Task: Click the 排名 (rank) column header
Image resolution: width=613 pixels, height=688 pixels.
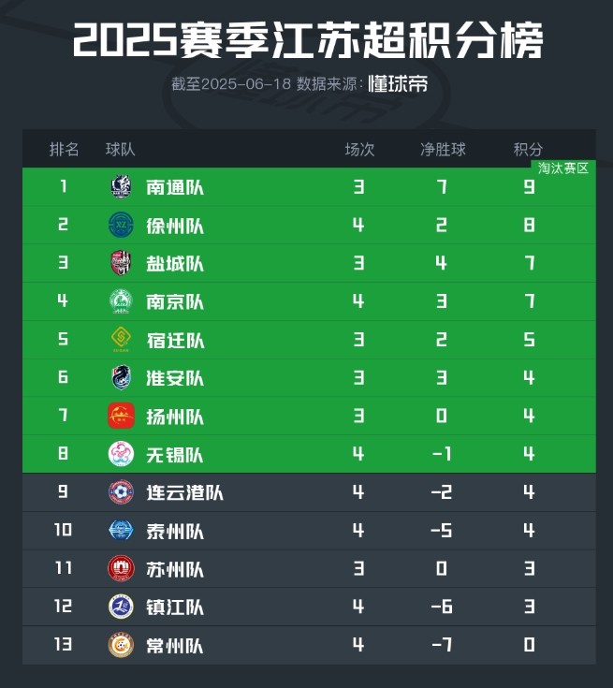Action: click(65, 150)
